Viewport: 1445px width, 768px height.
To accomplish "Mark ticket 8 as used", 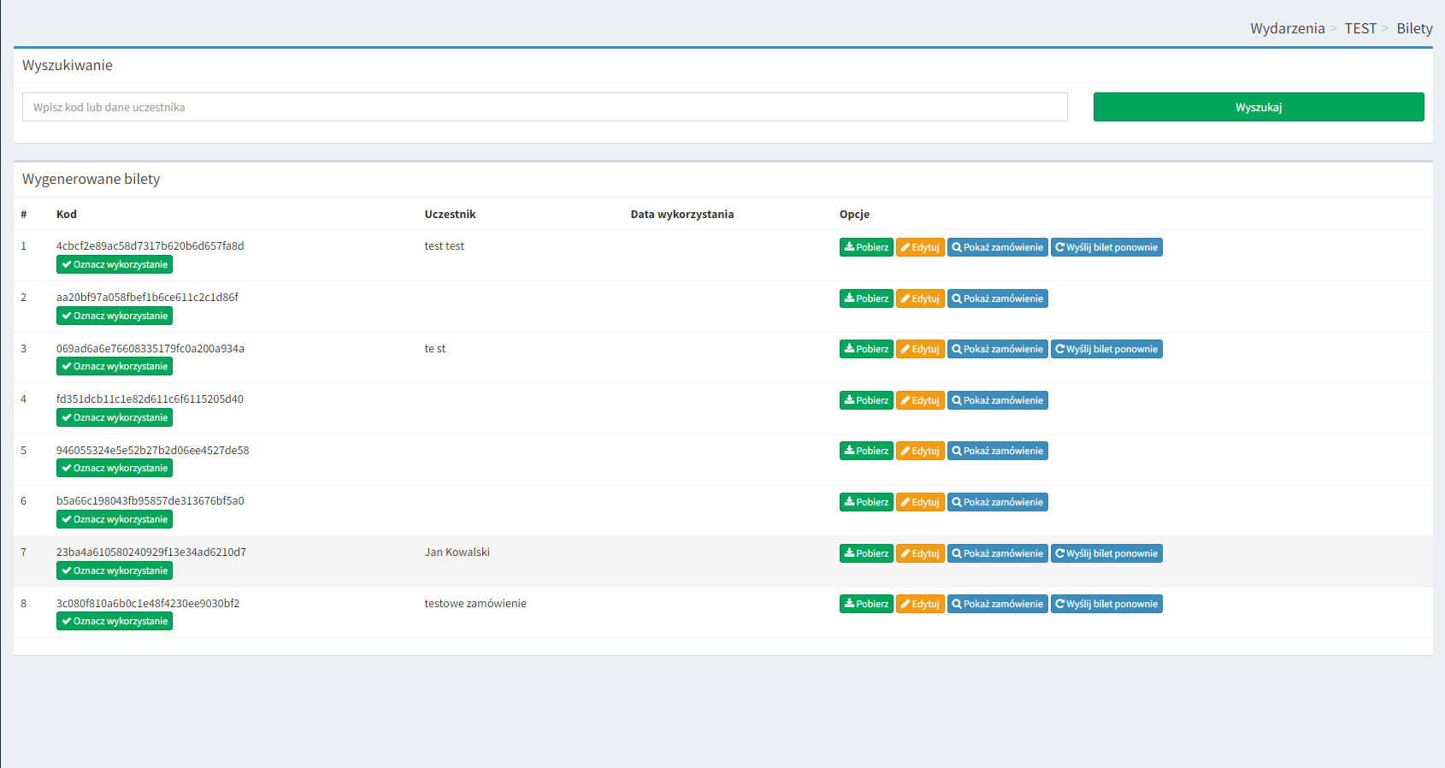I will [115, 621].
